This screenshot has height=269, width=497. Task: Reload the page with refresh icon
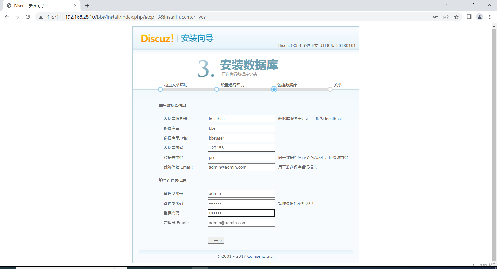(28, 17)
